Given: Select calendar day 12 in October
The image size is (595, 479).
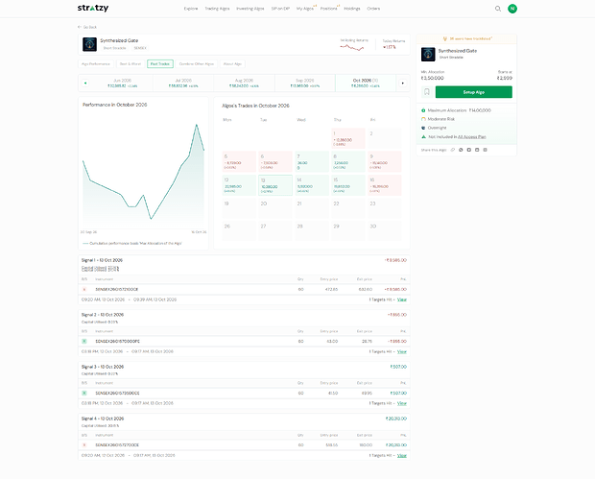Looking at the screenshot, I should tap(239, 185).
